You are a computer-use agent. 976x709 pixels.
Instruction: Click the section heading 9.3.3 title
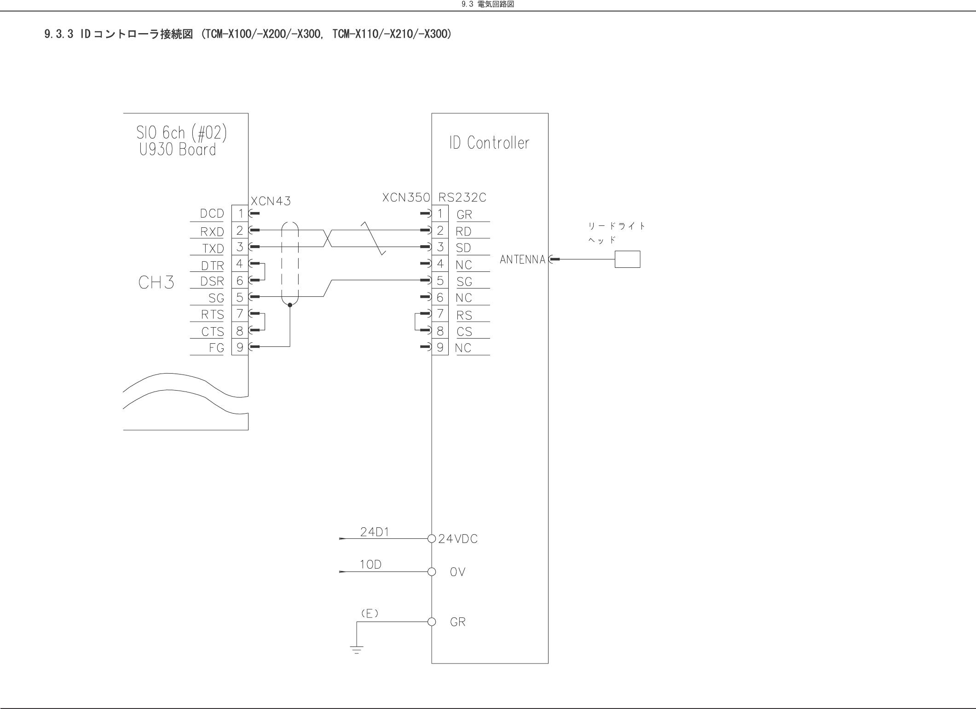click(x=248, y=34)
